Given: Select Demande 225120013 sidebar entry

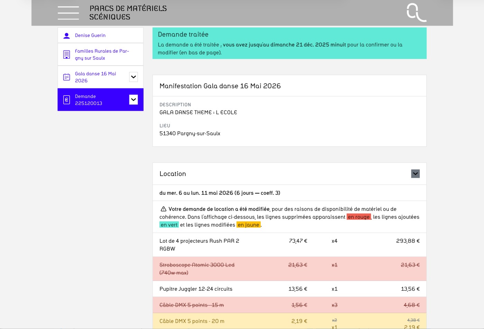Looking at the screenshot, I should click(89, 100).
